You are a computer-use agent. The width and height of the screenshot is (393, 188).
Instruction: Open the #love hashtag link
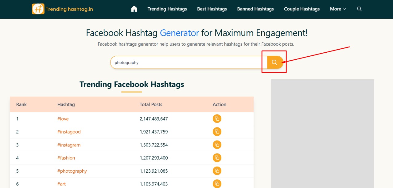(63, 119)
